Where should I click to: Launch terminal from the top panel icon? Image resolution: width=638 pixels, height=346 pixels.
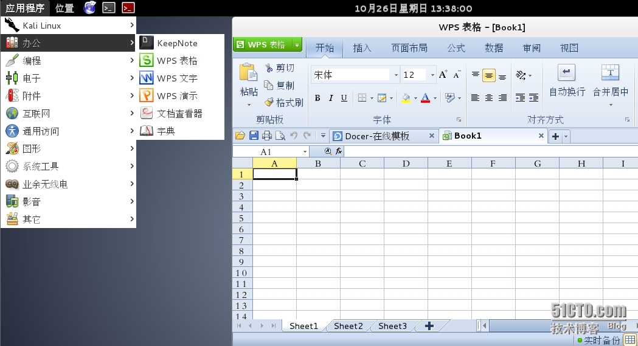109,8
